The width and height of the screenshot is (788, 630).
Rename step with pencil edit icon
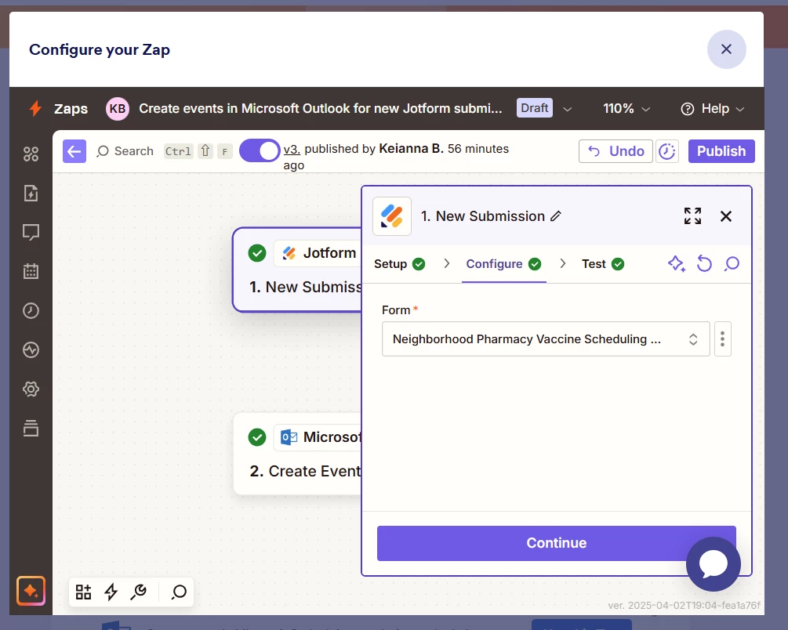(x=555, y=216)
